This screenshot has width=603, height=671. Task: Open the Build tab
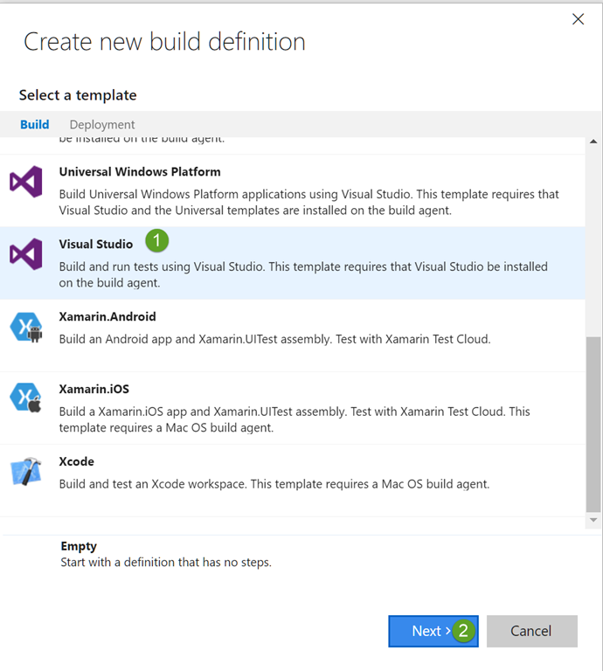coord(35,124)
